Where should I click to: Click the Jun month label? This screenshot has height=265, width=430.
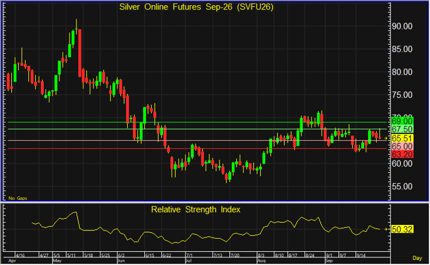tap(121, 261)
